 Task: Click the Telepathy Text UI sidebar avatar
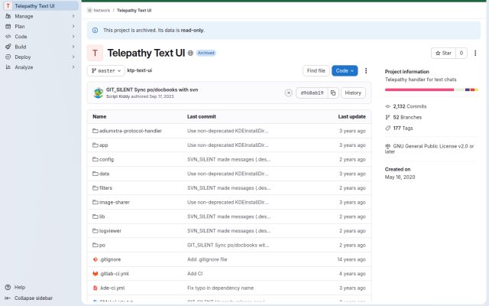tap(8, 6)
